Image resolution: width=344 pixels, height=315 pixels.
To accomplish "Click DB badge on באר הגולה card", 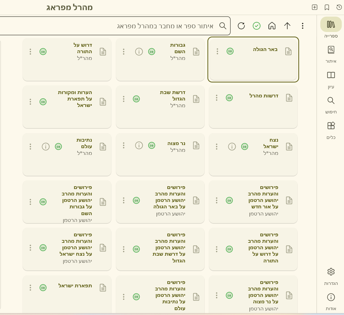I will click(230, 51).
